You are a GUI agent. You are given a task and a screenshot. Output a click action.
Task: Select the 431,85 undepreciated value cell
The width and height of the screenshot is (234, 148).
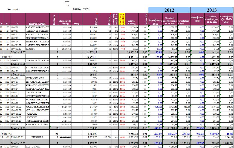pos(184,107)
